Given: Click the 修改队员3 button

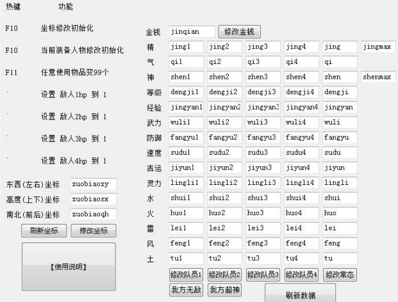Looking at the screenshot, I should pyautogui.click(x=263, y=274).
